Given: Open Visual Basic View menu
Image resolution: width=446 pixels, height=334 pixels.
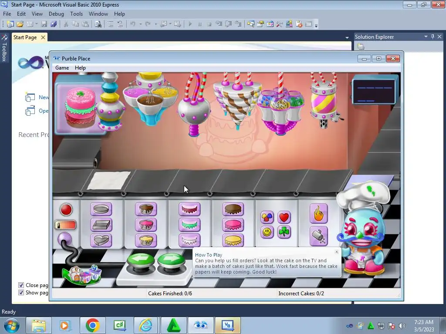Looking at the screenshot, I should pos(37,14).
